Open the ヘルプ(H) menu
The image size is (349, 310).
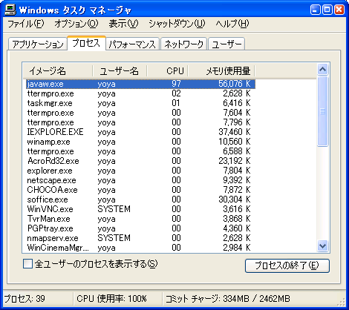tap(232, 24)
